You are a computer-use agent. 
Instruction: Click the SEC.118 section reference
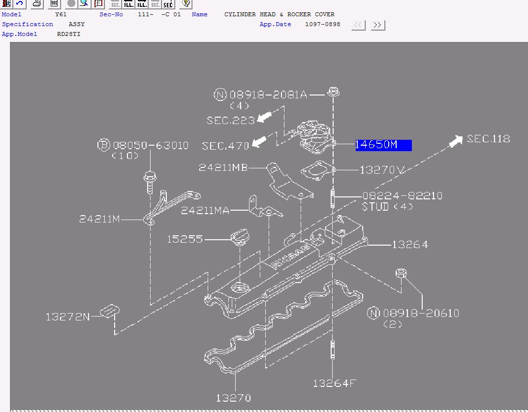(x=488, y=139)
